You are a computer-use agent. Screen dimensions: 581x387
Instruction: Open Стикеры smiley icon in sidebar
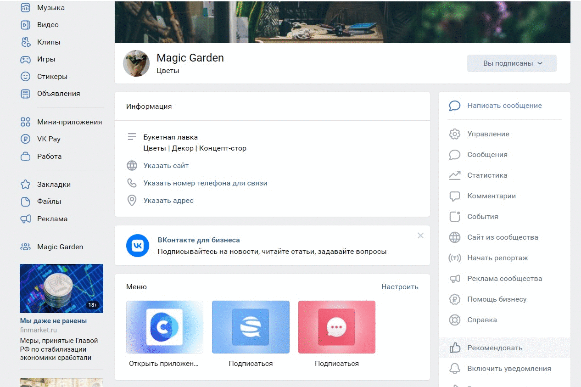(25, 77)
